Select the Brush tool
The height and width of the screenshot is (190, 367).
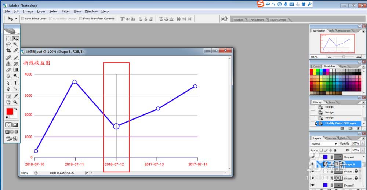[15, 58]
